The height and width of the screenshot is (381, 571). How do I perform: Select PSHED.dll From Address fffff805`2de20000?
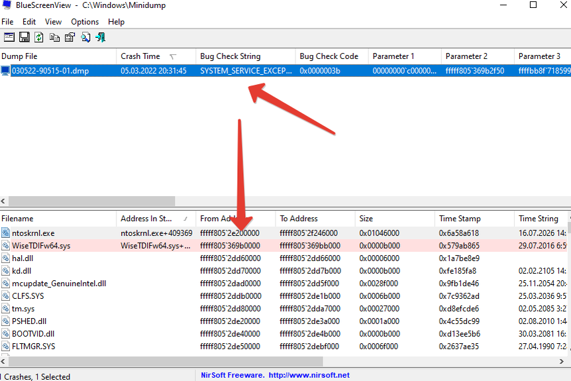click(230, 321)
